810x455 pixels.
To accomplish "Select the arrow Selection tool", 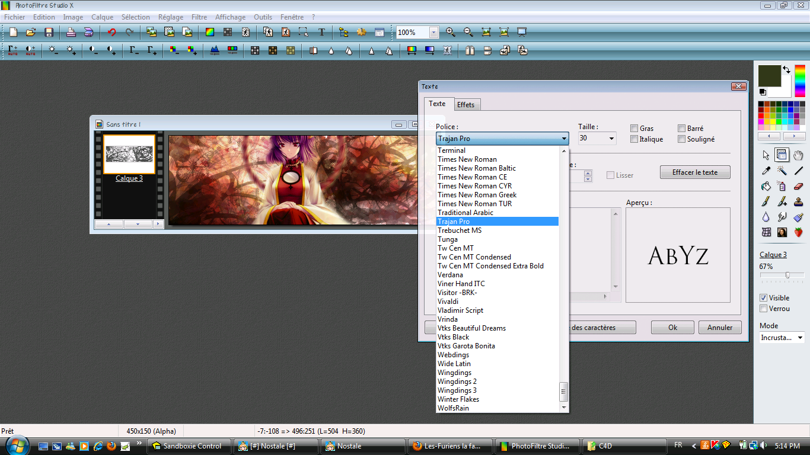I will pyautogui.click(x=766, y=155).
